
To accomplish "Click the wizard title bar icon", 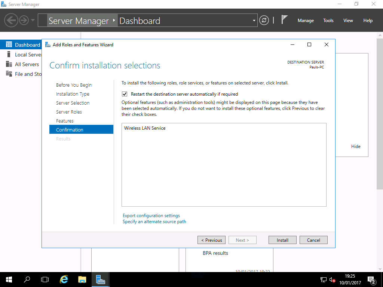I will tap(48, 45).
